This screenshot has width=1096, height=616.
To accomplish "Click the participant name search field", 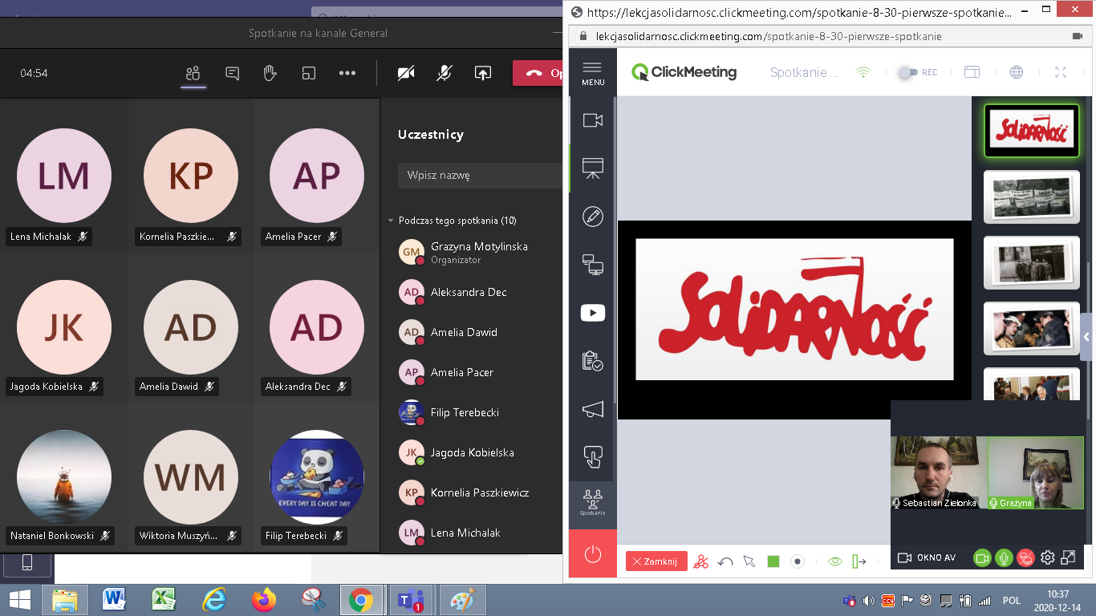I will [480, 175].
